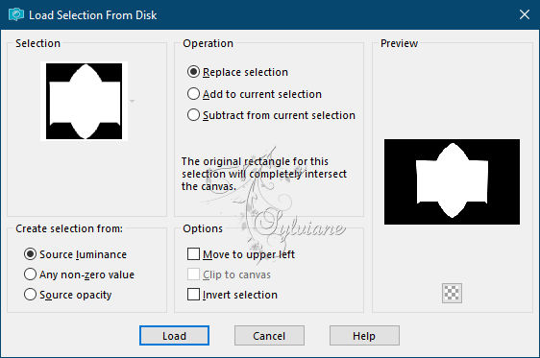Click the selection thumbnail image

pos(84,101)
